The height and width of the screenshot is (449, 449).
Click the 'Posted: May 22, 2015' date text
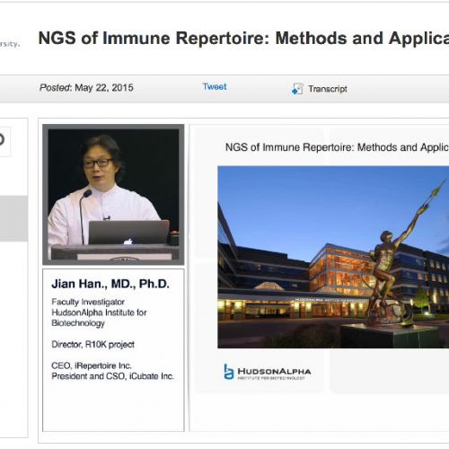tap(86, 88)
